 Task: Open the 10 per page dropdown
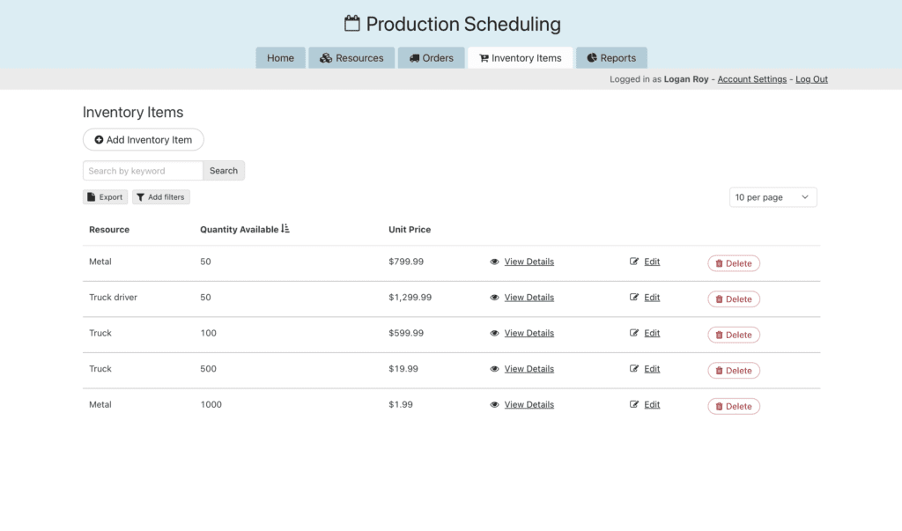[x=773, y=197]
